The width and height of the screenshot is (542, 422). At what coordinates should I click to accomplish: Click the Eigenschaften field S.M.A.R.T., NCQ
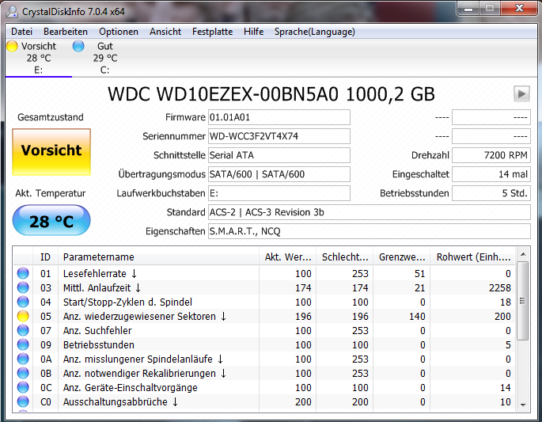click(370, 231)
